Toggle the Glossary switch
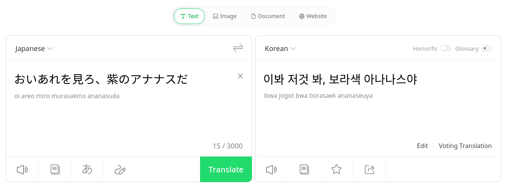The image size is (512, 184). click(x=486, y=48)
